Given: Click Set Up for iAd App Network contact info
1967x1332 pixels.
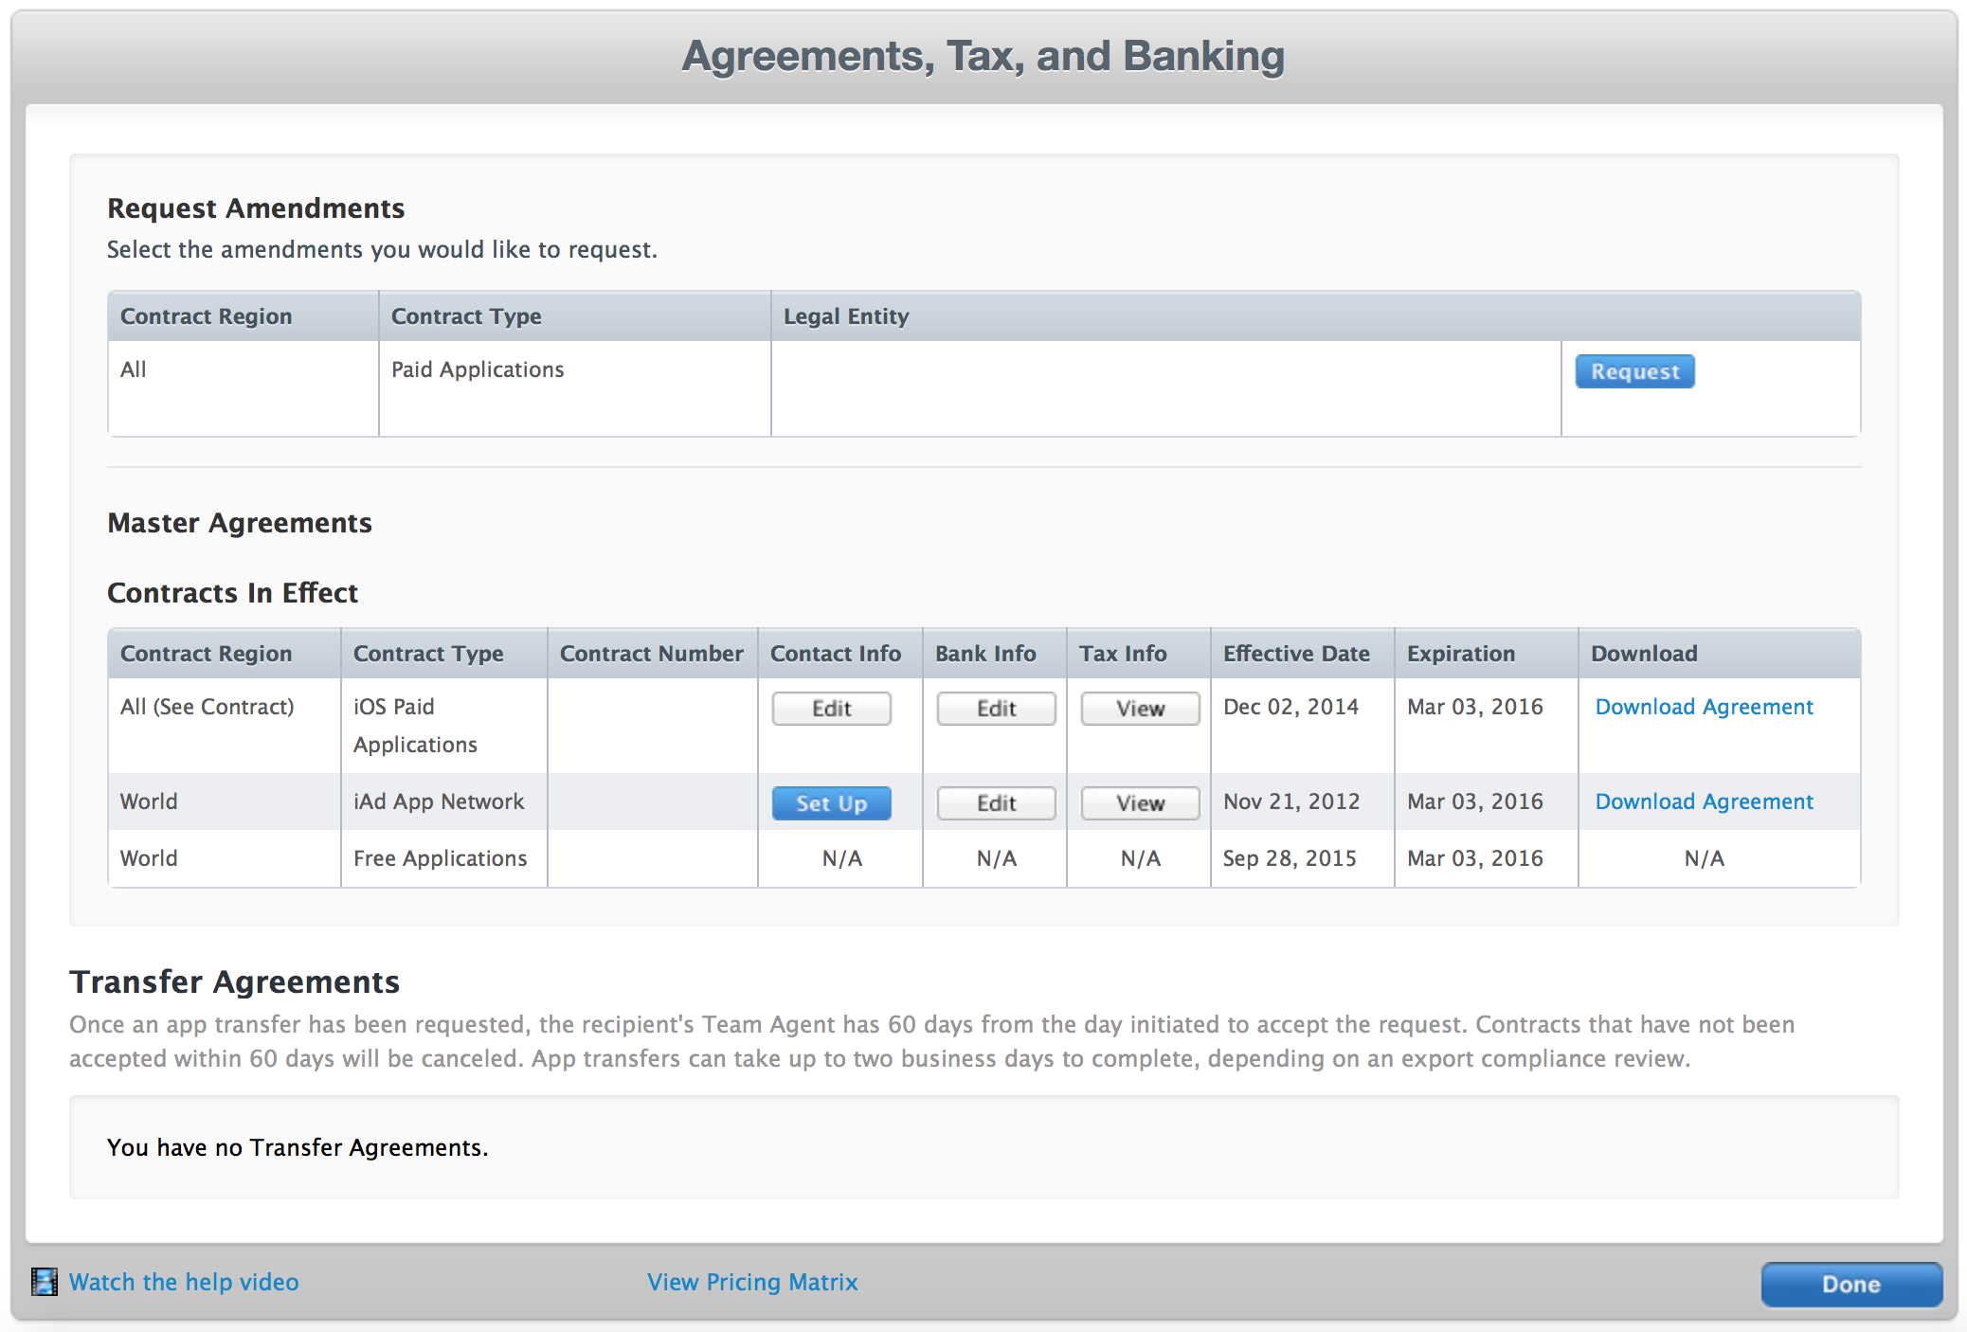Looking at the screenshot, I should (831, 803).
